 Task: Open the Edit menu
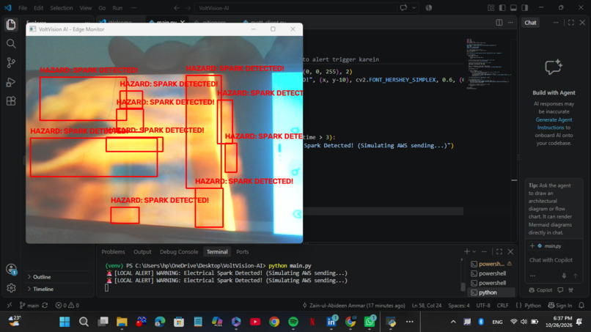(x=38, y=8)
